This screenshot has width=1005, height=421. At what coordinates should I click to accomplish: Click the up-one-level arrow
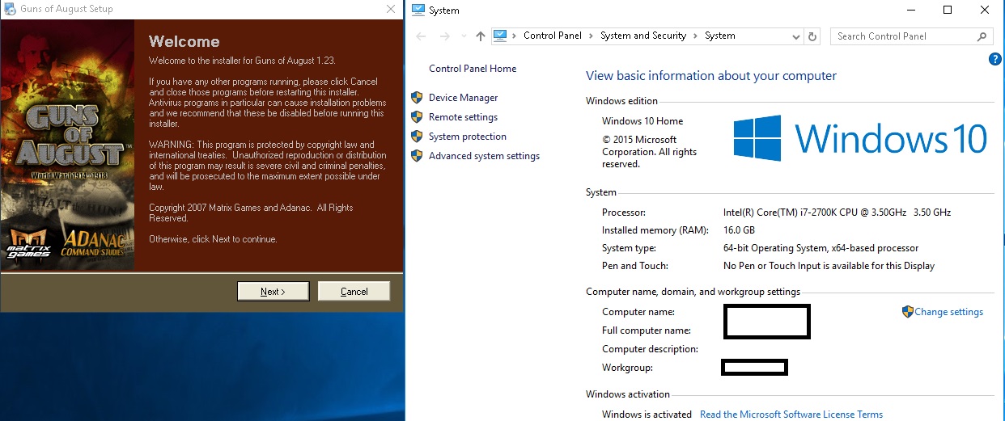481,36
